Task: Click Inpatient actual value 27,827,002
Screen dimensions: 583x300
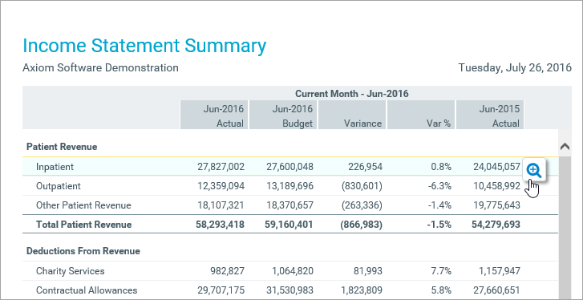Action: click(x=221, y=167)
